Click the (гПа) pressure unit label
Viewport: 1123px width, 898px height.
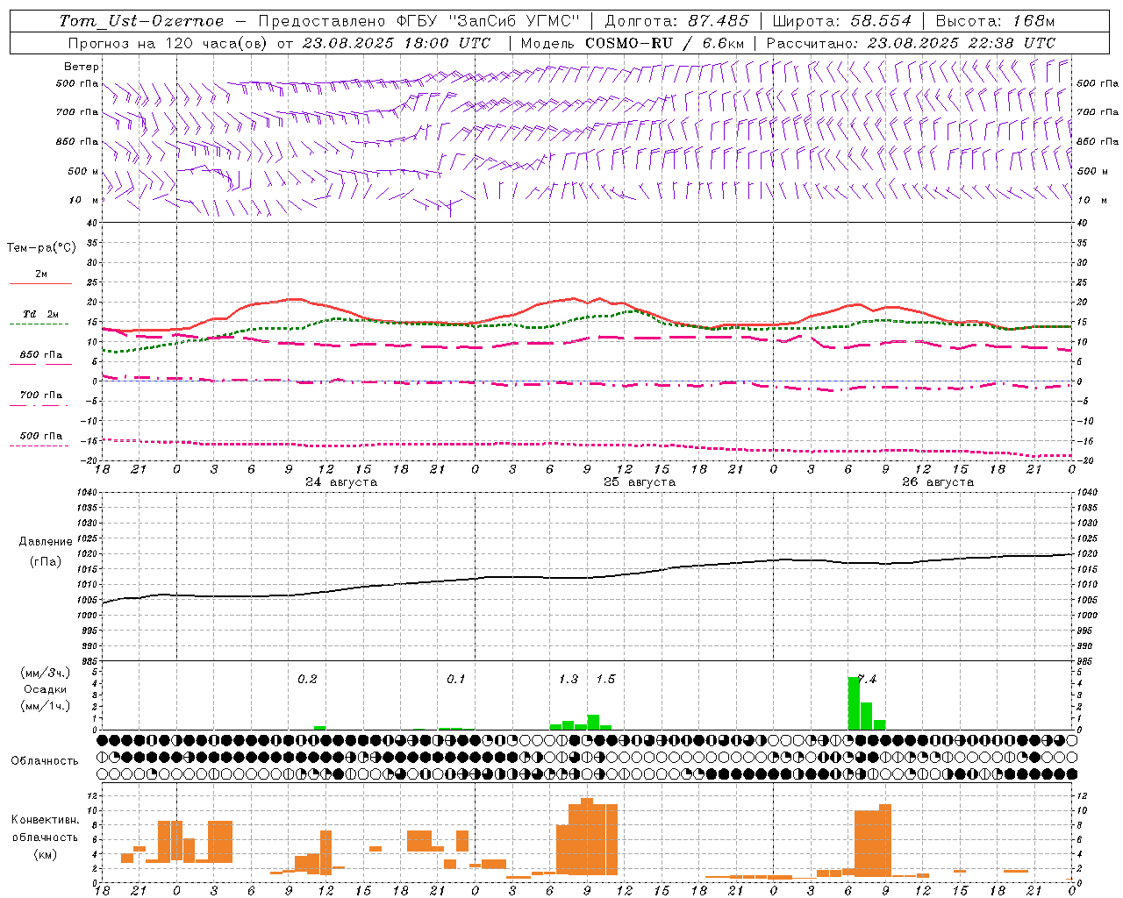(x=46, y=561)
